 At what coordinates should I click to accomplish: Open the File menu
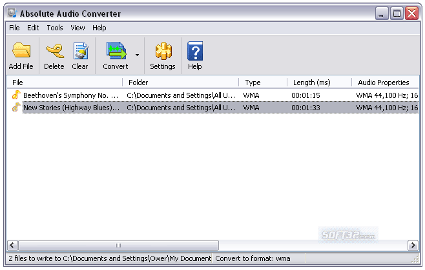point(14,28)
